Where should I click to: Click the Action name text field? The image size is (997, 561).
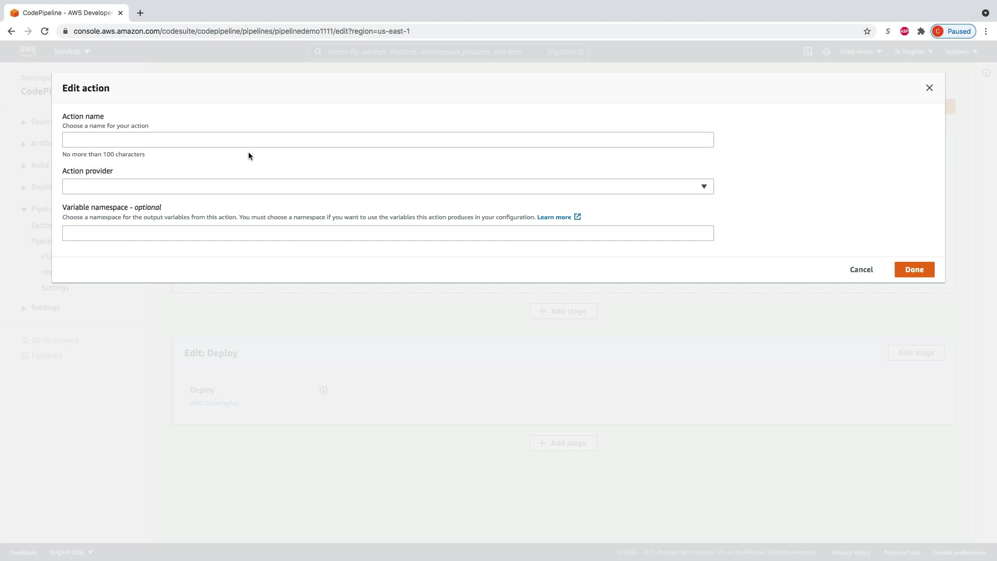tap(387, 140)
